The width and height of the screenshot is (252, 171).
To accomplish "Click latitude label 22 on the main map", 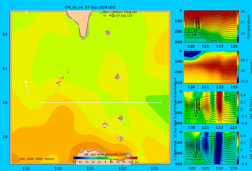I will coord(5,34).
